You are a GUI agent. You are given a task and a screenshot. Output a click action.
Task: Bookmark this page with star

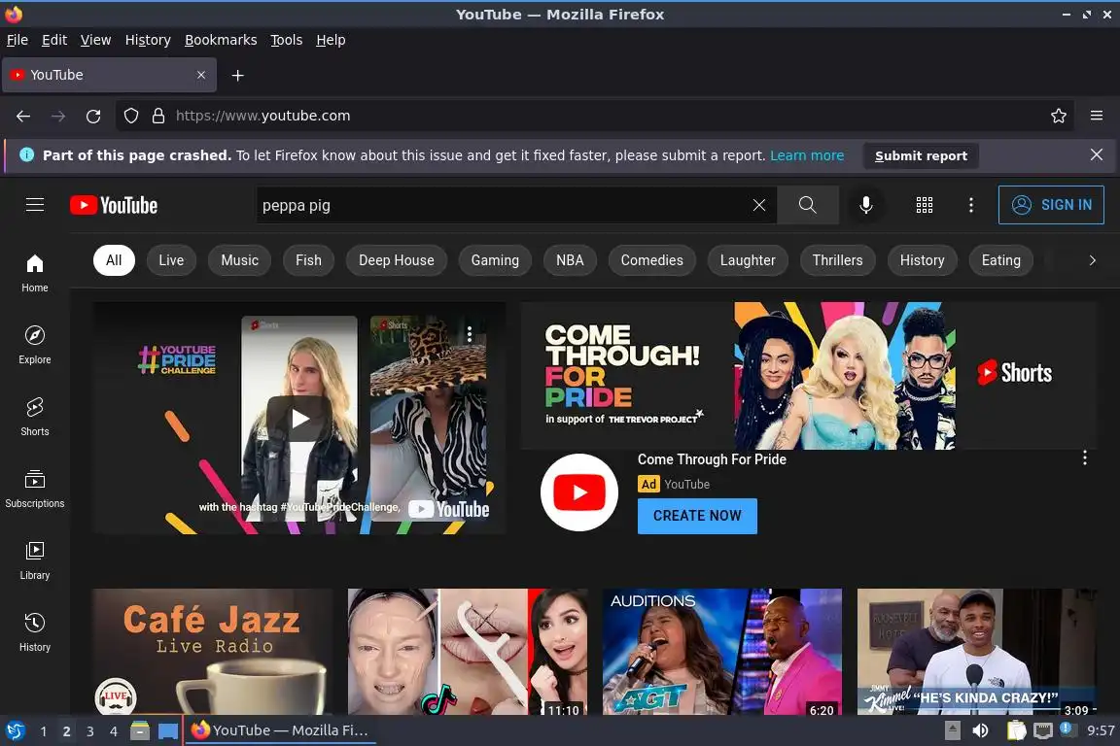tap(1059, 116)
